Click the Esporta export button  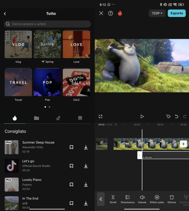pyautogui.click(x=177, y=13)
